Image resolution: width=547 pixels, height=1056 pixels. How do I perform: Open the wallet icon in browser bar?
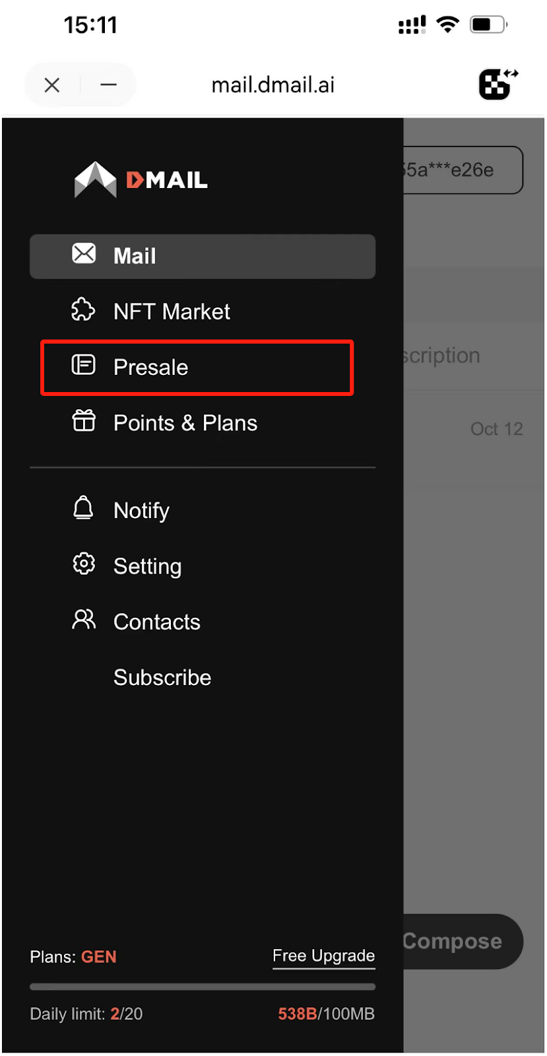[x=498, y=84]
